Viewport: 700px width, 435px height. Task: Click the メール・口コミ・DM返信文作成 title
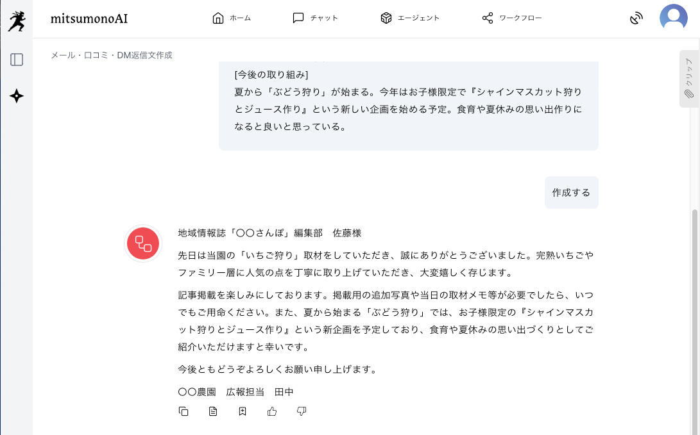coord(112,55)
